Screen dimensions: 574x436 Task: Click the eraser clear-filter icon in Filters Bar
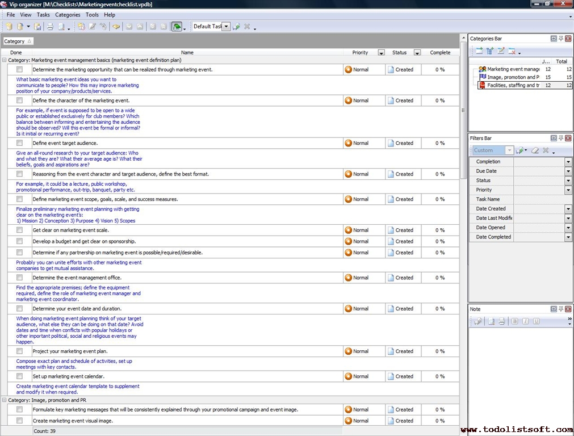click(x=534, y=150)
